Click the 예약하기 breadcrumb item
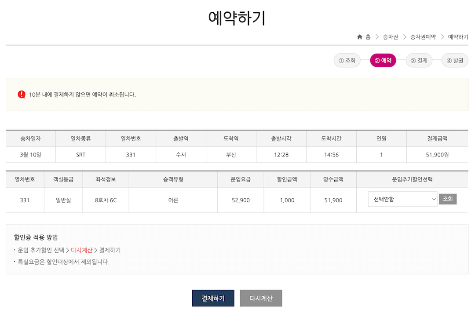The width and height of the screenshot is (475, 313). pos(458,37)
